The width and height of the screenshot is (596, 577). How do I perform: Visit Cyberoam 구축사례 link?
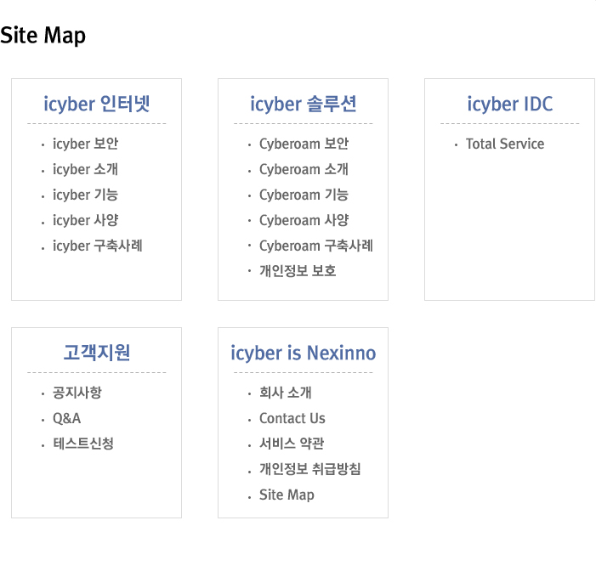click(x=316, y=246)
